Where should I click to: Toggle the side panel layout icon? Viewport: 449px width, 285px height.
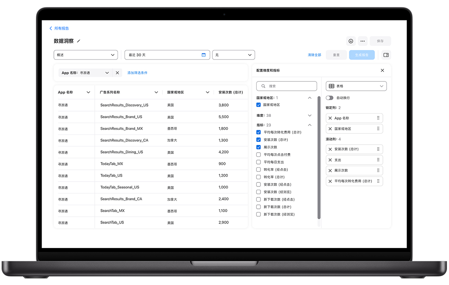(386, 55)
